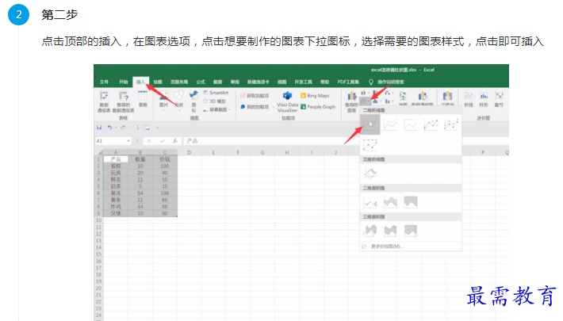This screenshot has width=563, height=321.
Task: Select the 100% stacked 2D area chart
Action: coord(411,202)
